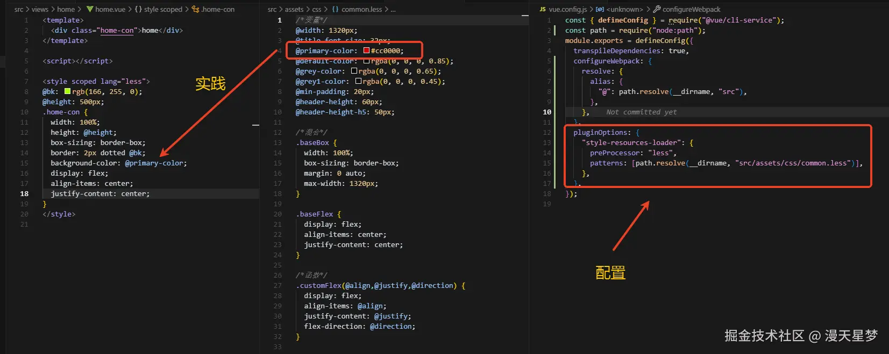Click '<script></script>' line in home.vue

click(x=77, y=61)
